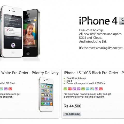Click the iPhone 4S banner headline
Image resolution: width=124 pixels, height=124 pixels.
point(102,21)
